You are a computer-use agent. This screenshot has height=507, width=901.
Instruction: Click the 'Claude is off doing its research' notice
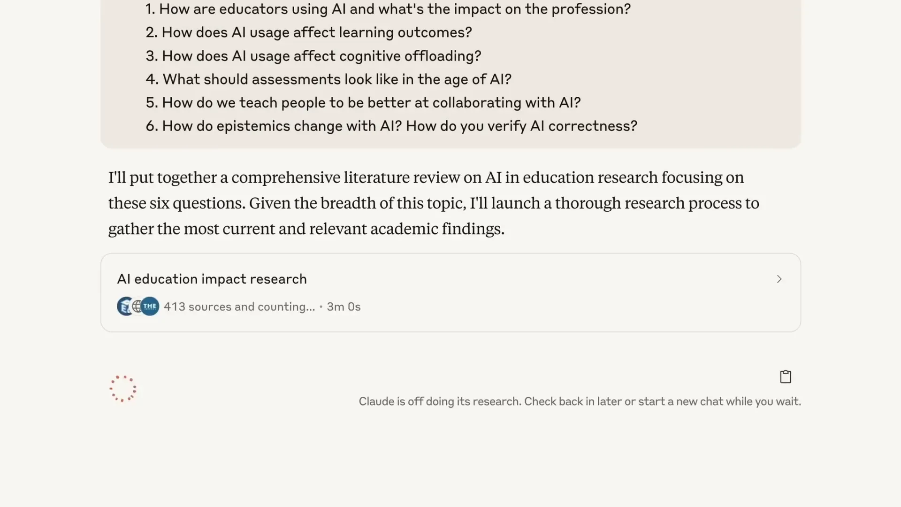(580, 401)
